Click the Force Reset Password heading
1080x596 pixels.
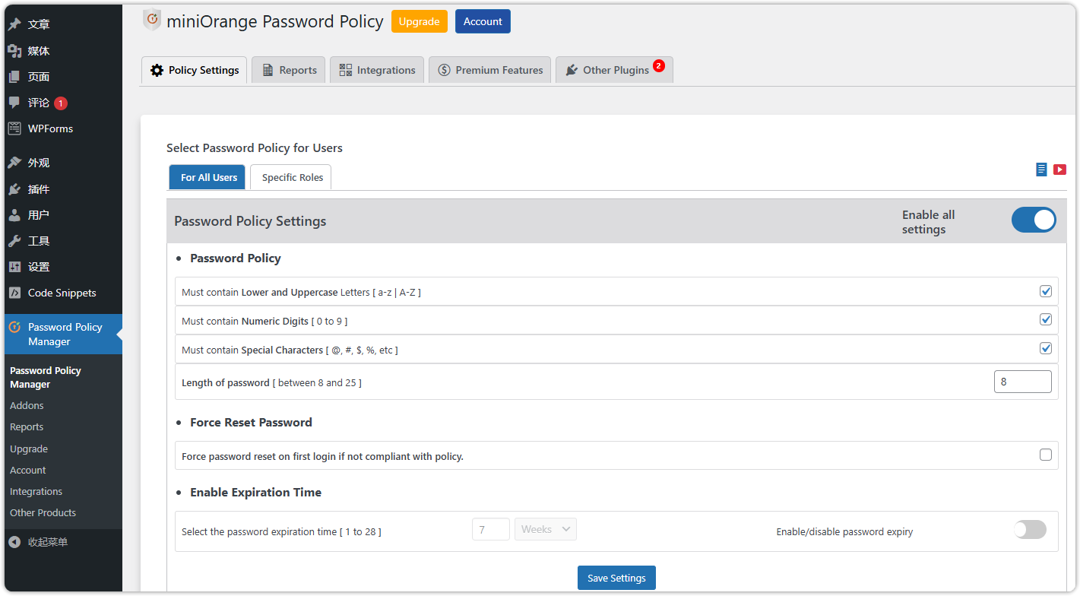(251, 422)
